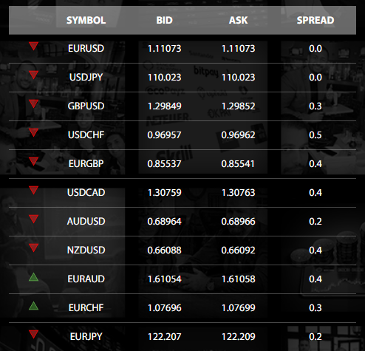Click the red down arrow beside EURUSD

[x=33, y=46]
